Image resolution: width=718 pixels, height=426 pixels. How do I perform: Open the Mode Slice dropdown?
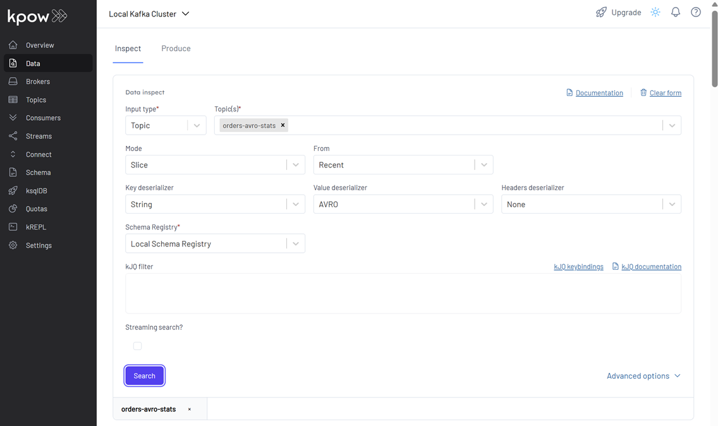coord(216,164)
